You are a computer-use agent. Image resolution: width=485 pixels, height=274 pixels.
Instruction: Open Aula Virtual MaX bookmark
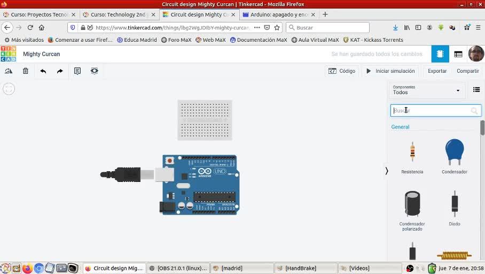click(x=315, y=40)
